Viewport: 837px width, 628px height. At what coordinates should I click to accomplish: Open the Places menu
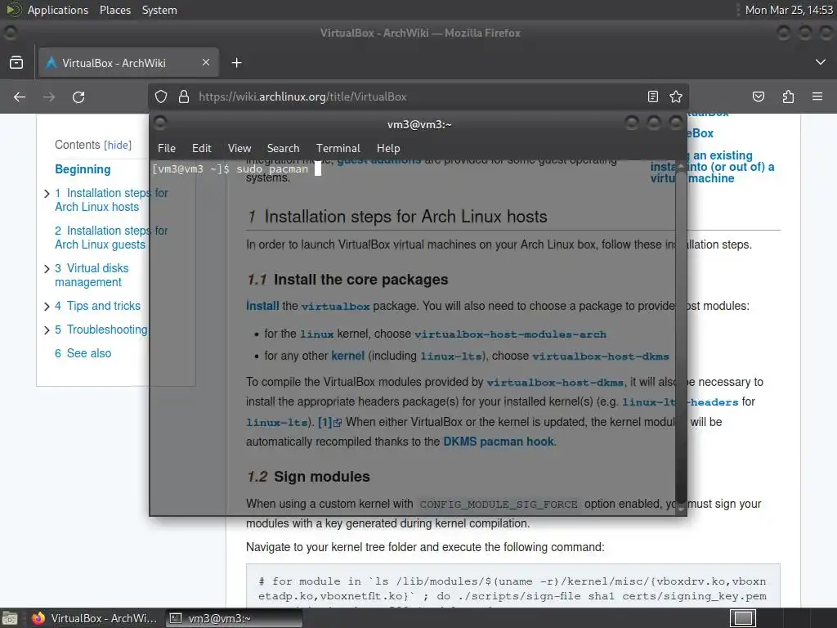114,10
